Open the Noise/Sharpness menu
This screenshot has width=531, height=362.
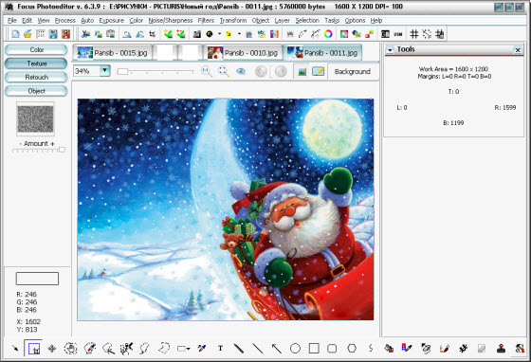coord(171,21)
